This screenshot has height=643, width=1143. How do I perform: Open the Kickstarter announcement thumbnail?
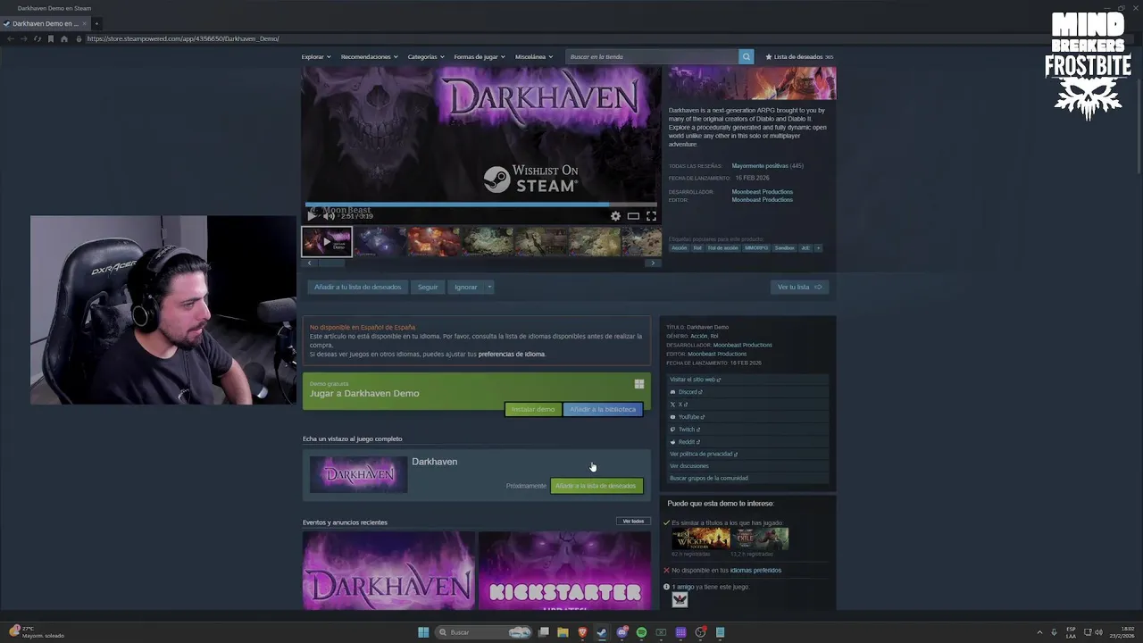pyautogui.click(x=564, y=572)
